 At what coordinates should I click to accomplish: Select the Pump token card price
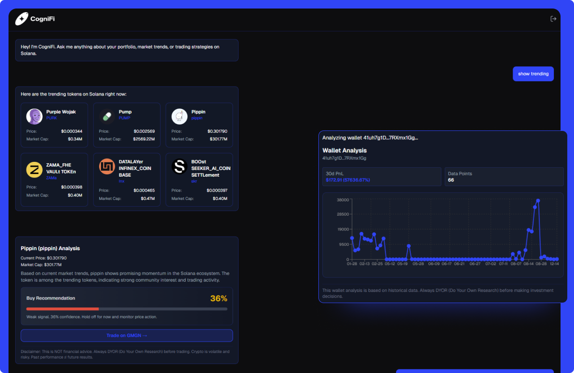(144, 131)
